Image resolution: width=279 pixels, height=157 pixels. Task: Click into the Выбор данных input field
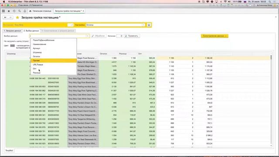click(58, 36)
